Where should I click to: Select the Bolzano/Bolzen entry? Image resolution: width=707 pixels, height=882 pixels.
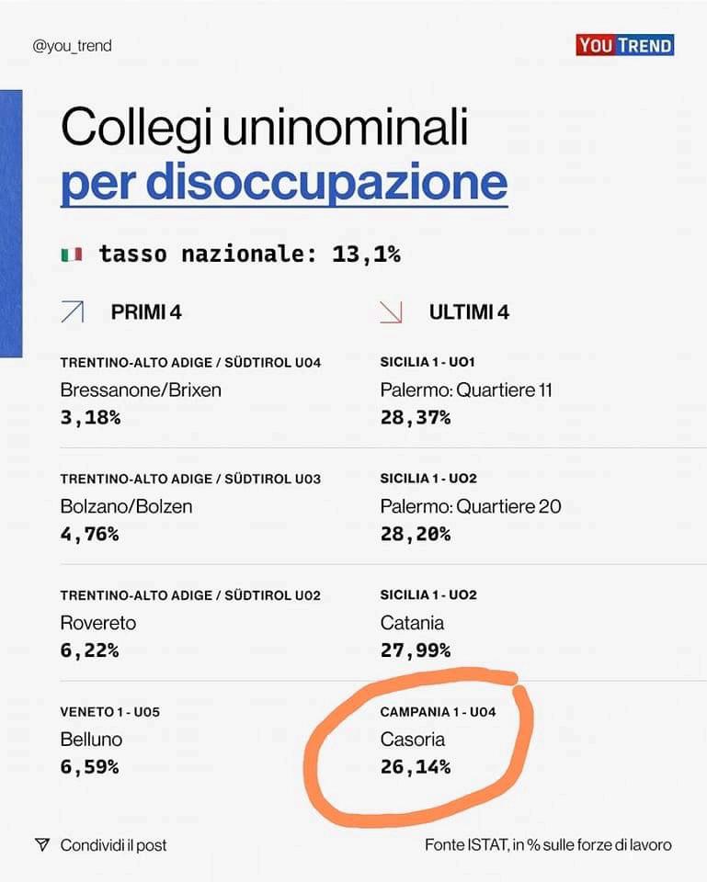[126, 506]
